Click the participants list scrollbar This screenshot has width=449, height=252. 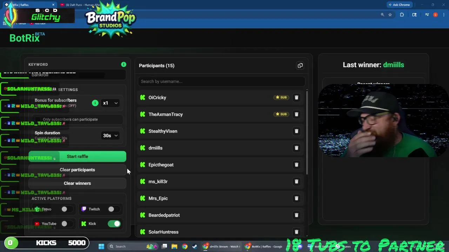click(x=307, y=133)
